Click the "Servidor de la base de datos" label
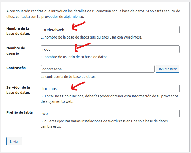Screen dimensions: 191x153 pos(18,90)
